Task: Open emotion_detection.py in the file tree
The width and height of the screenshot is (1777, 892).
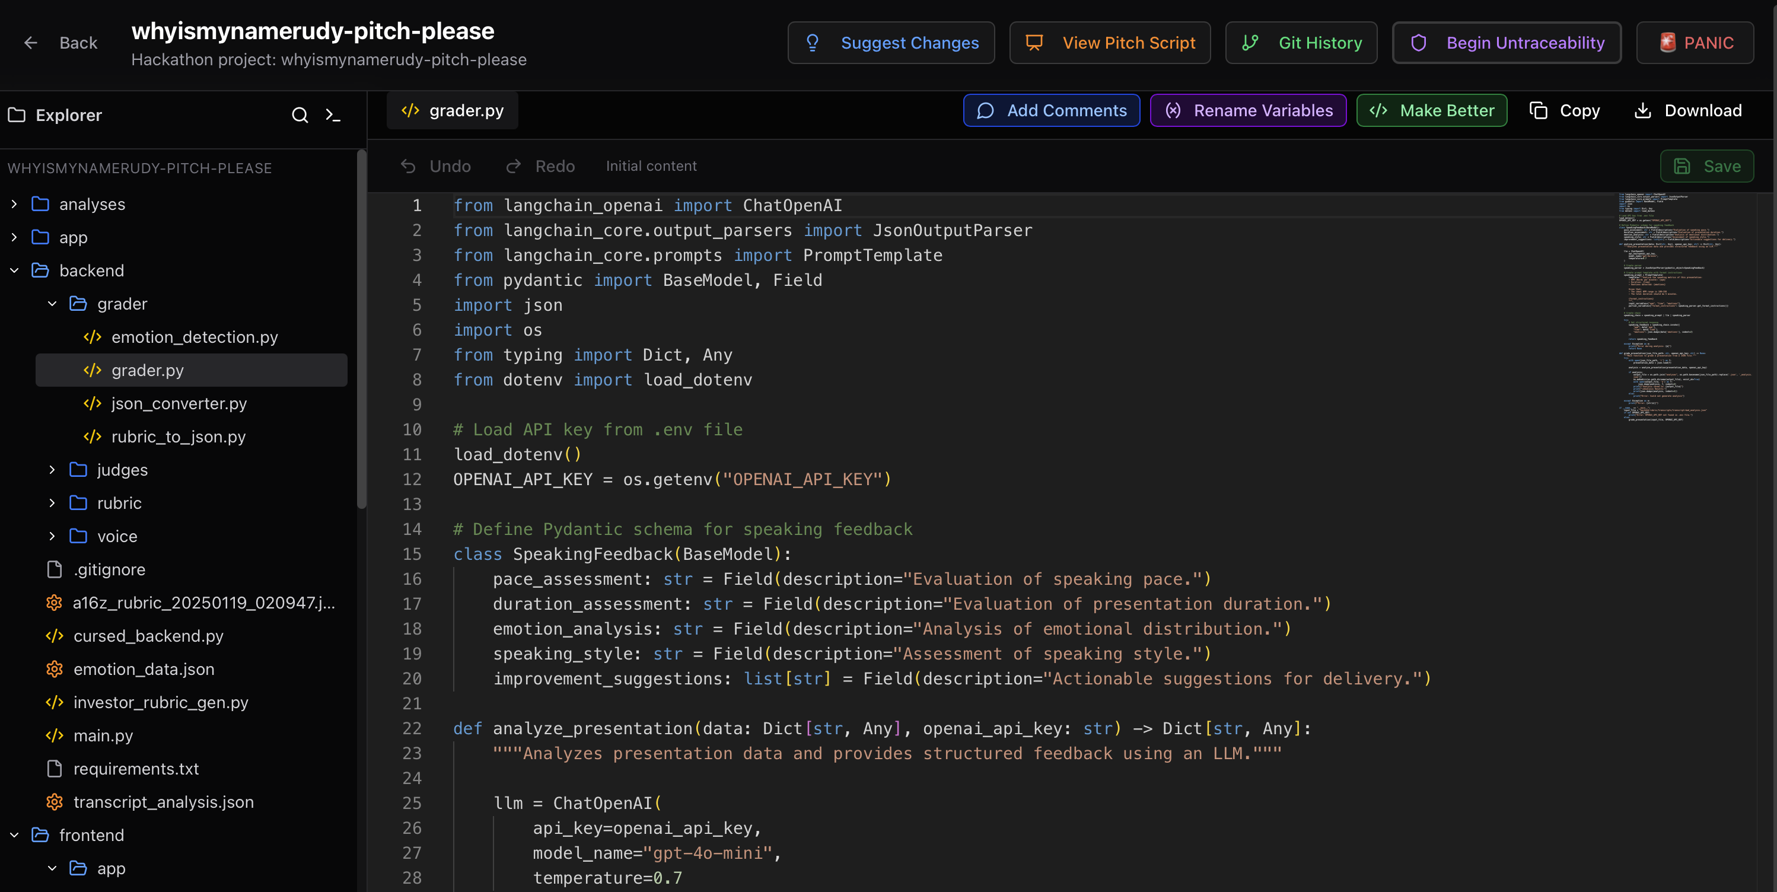Action: 194,337
